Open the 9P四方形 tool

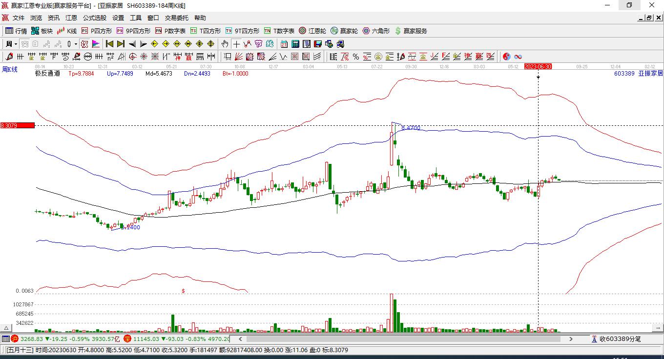pyautogui.click(x=133, y=31)
